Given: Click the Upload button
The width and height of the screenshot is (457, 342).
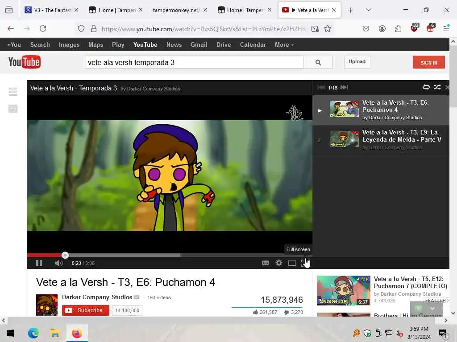Looking at the screenshot, I should [357, 61].
